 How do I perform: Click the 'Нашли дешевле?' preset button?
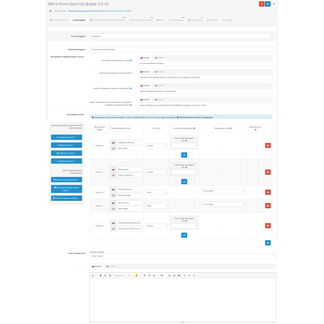click(66, 137)
